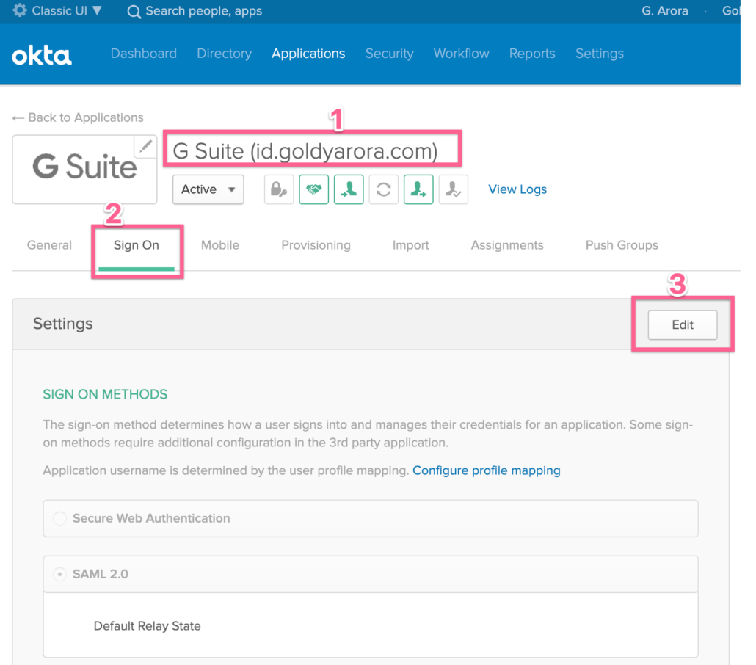Click the G Suite logo thumbnail

[x=84, y=170]
